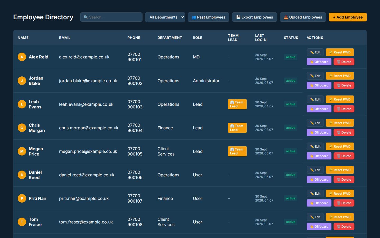Image resolution: width=380 pixels, height=238 pixels.
Task: Click Team Lead badge for Leah Evans
Action: [x=237, y=104]
